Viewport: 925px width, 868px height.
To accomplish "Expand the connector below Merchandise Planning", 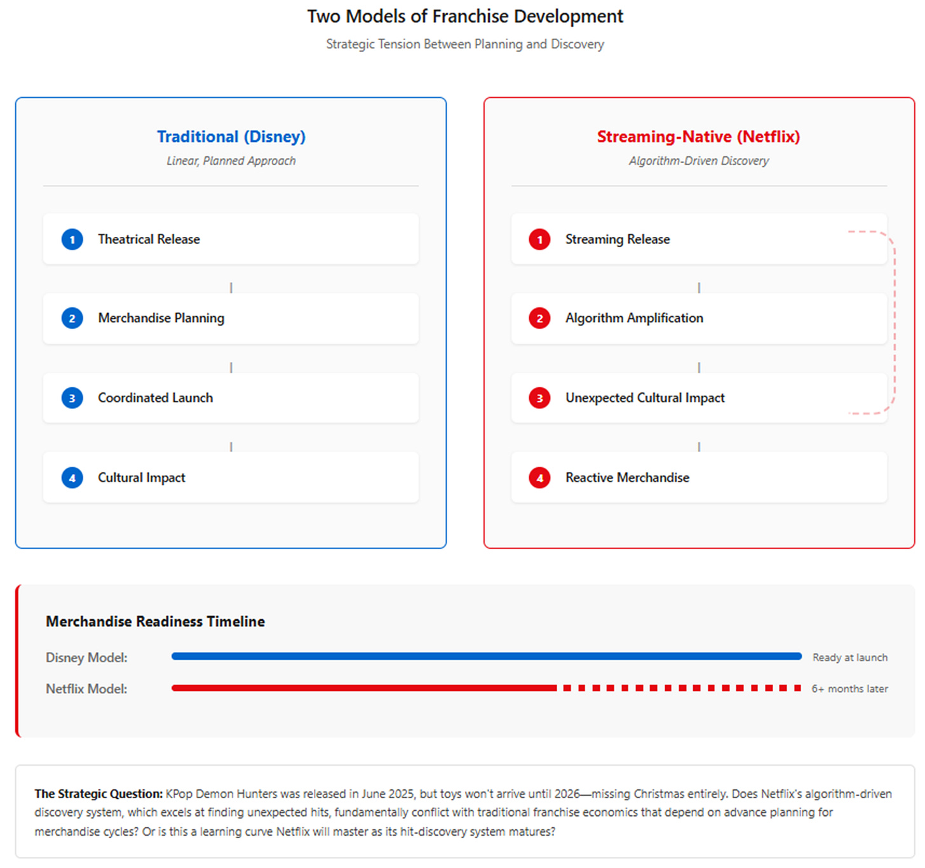I will pos(231,367).
